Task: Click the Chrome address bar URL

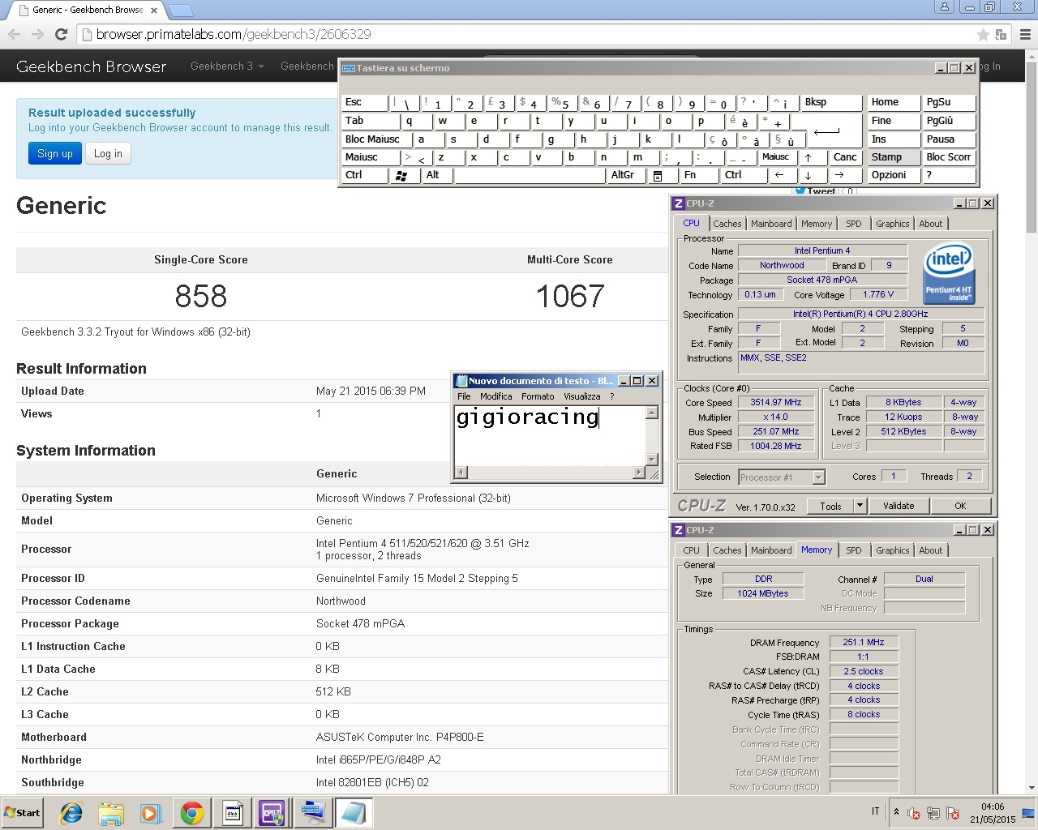Action: [x=234, y=34]
